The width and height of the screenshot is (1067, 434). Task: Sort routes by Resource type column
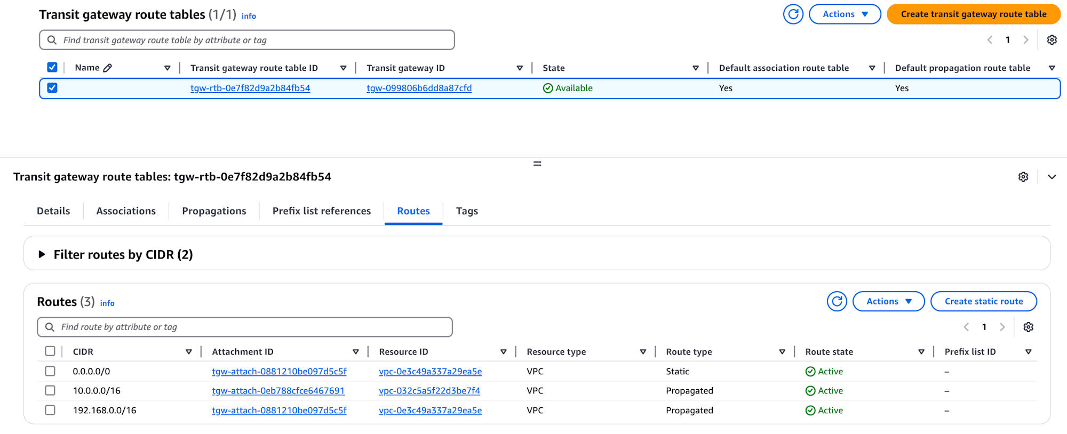(643, 352)
